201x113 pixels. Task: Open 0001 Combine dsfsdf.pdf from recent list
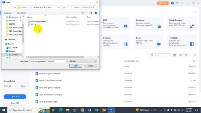tap(51, 80)
